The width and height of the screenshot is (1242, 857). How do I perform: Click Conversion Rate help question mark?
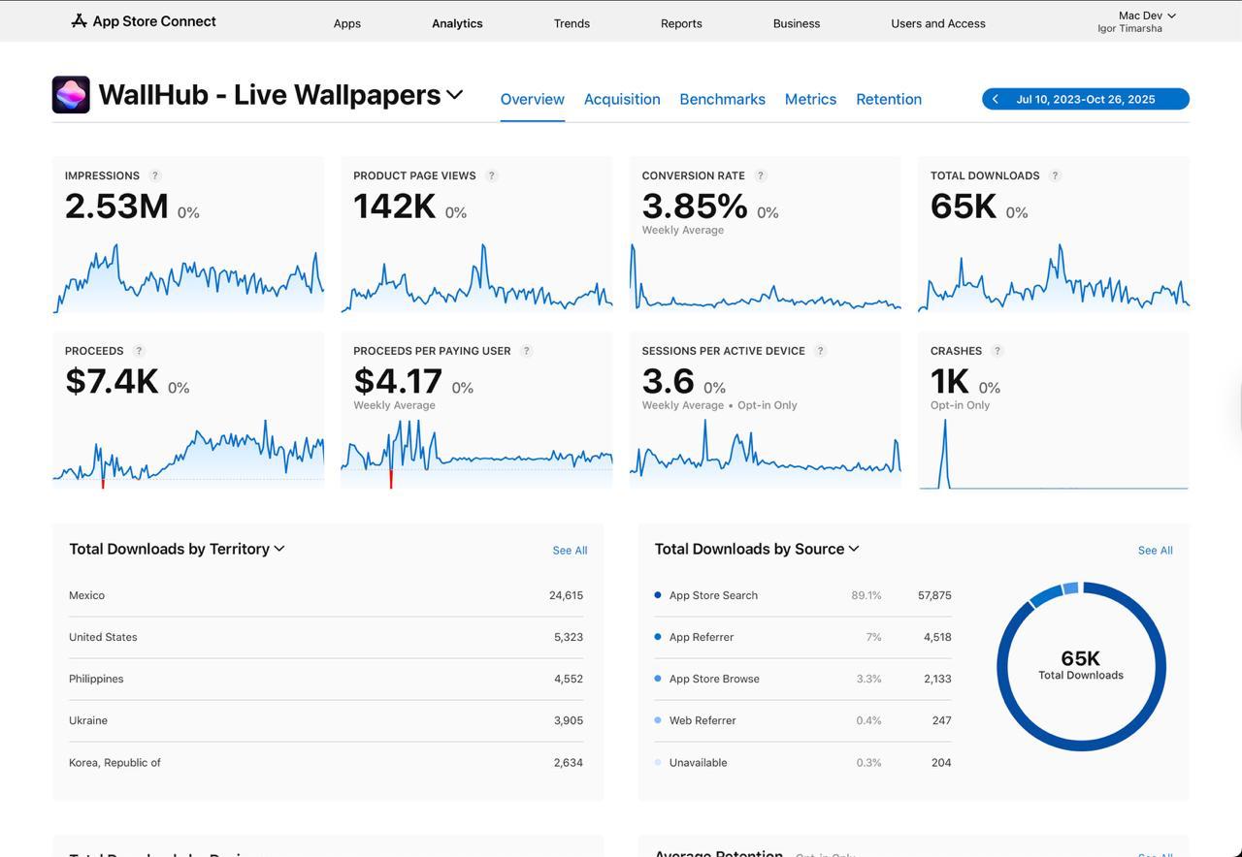pyautogui.click(x=761, y=175)
